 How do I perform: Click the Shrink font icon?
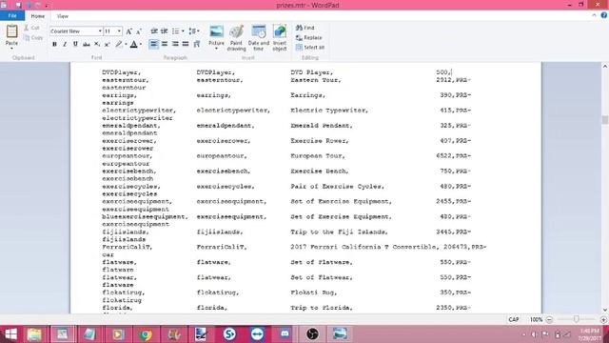click(x=139, y=31)
